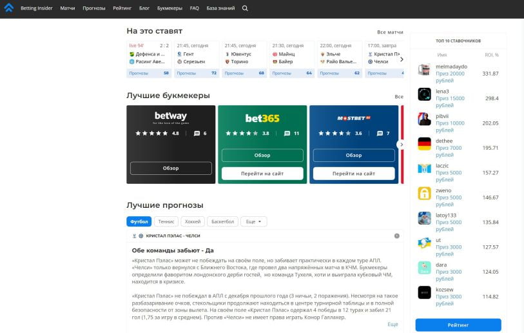524x333 pixels.
Task: Open bet365 Обзор button
Action: 262,156
